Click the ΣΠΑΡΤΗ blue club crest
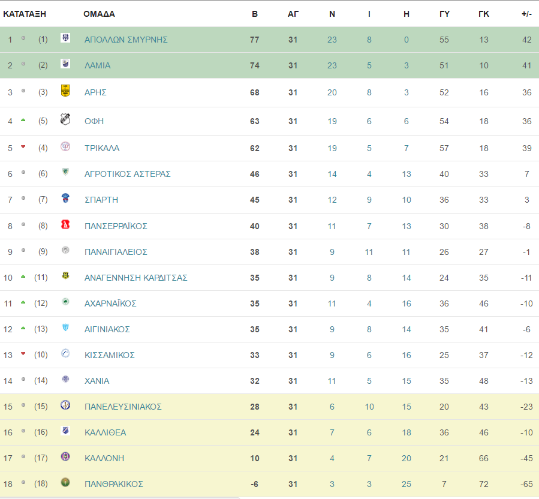 (65, 198)
